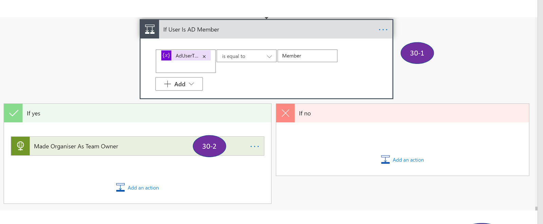Open ellipsis menu for Made Organiser As Team Owner
The width and height of the screenshot is (543, 224).
click(x=255, y=147)
